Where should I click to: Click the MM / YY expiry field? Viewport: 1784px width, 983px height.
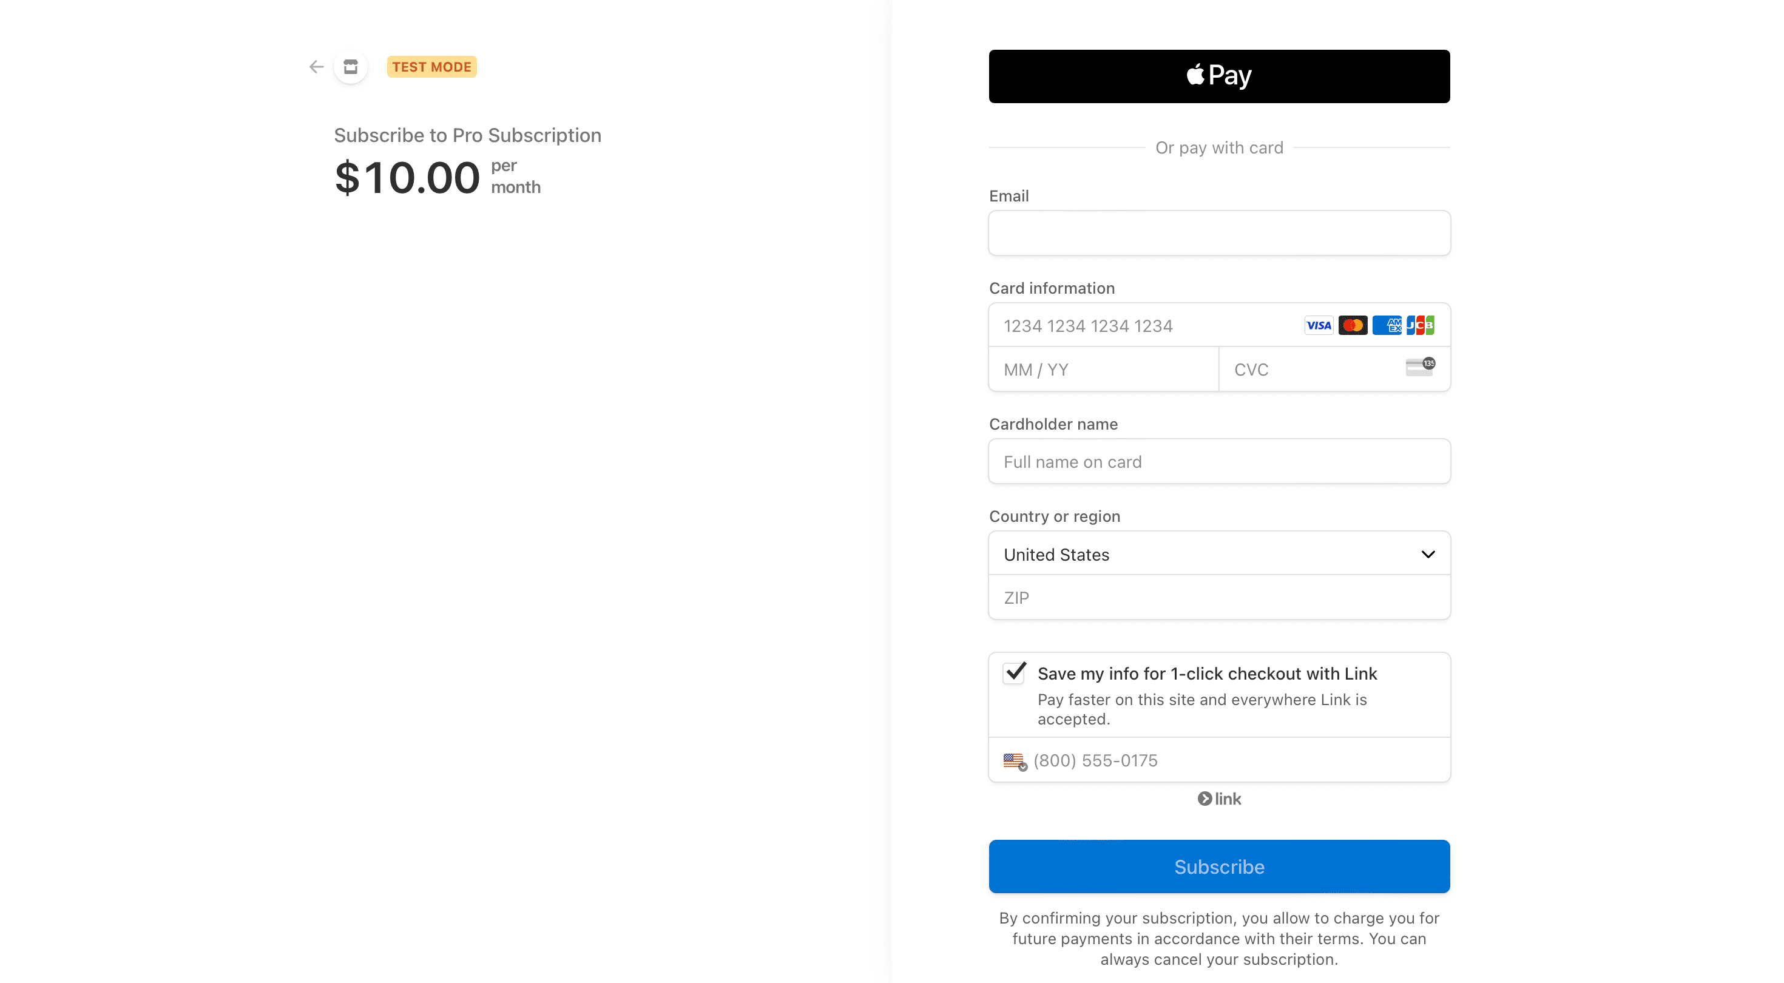pyautogui.click(x=1103, y=370)
